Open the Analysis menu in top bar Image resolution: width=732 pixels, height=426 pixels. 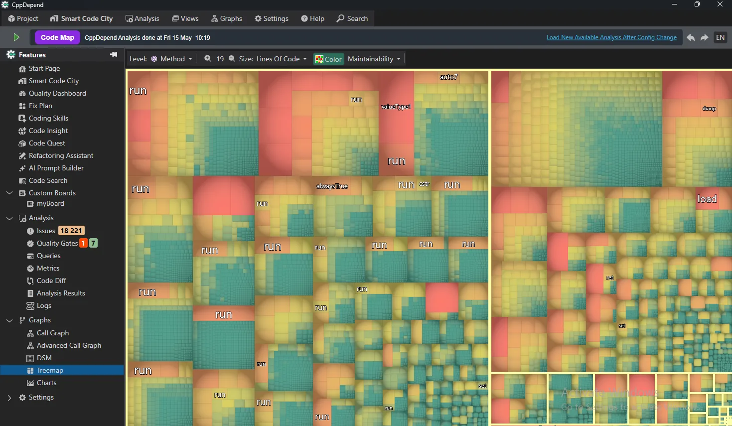pos(143,18)
